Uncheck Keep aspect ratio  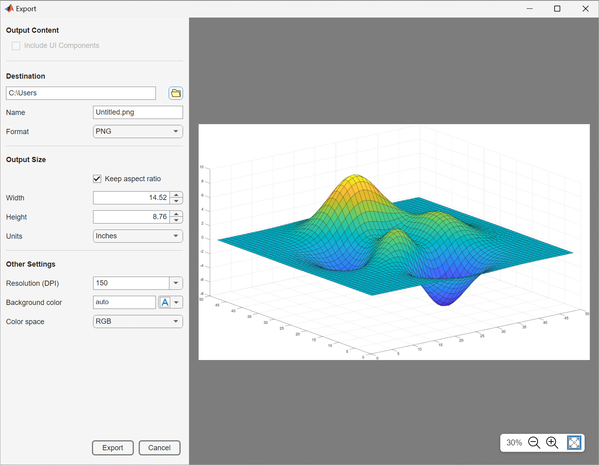97,179
